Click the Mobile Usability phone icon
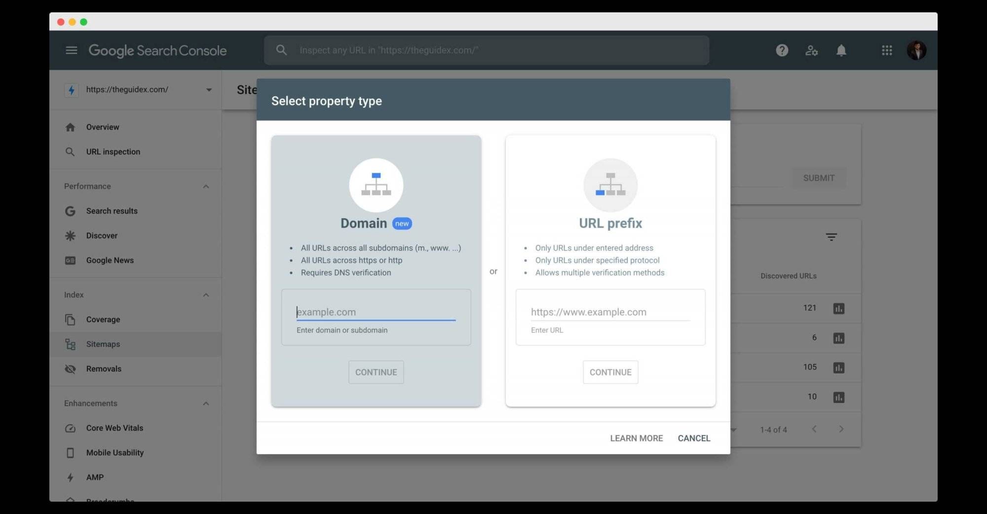The height and width of the screenshot is (514, 987). click(70, 453)
